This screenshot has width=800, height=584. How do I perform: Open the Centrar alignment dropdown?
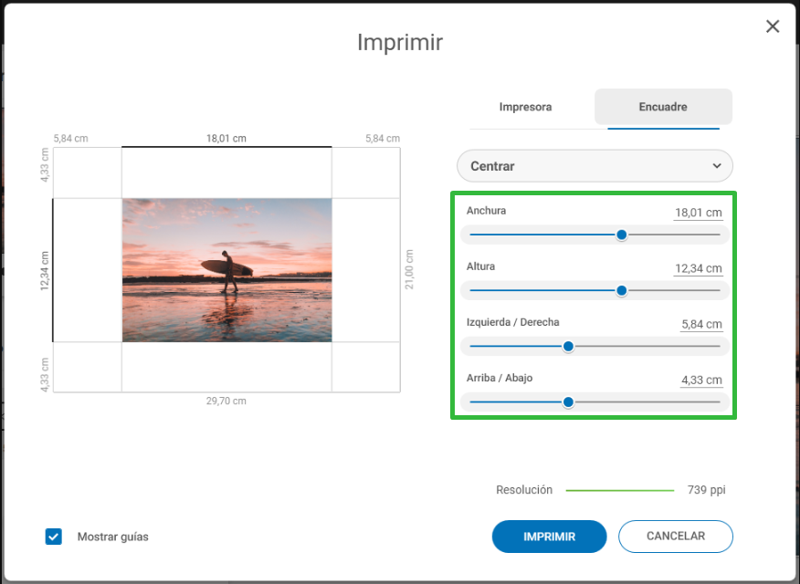click(x=595, y=166)
